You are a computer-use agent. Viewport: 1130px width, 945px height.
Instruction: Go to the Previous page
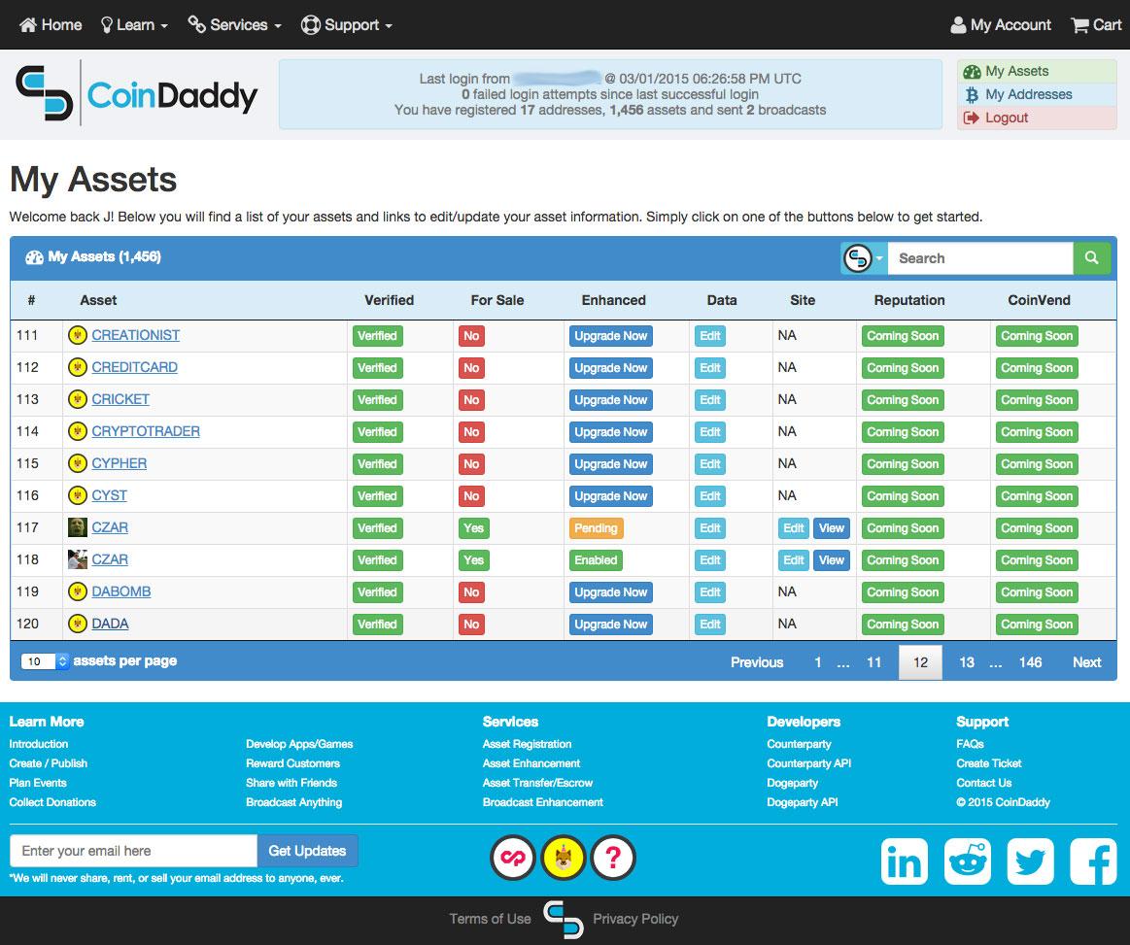[x=757, y=662]
